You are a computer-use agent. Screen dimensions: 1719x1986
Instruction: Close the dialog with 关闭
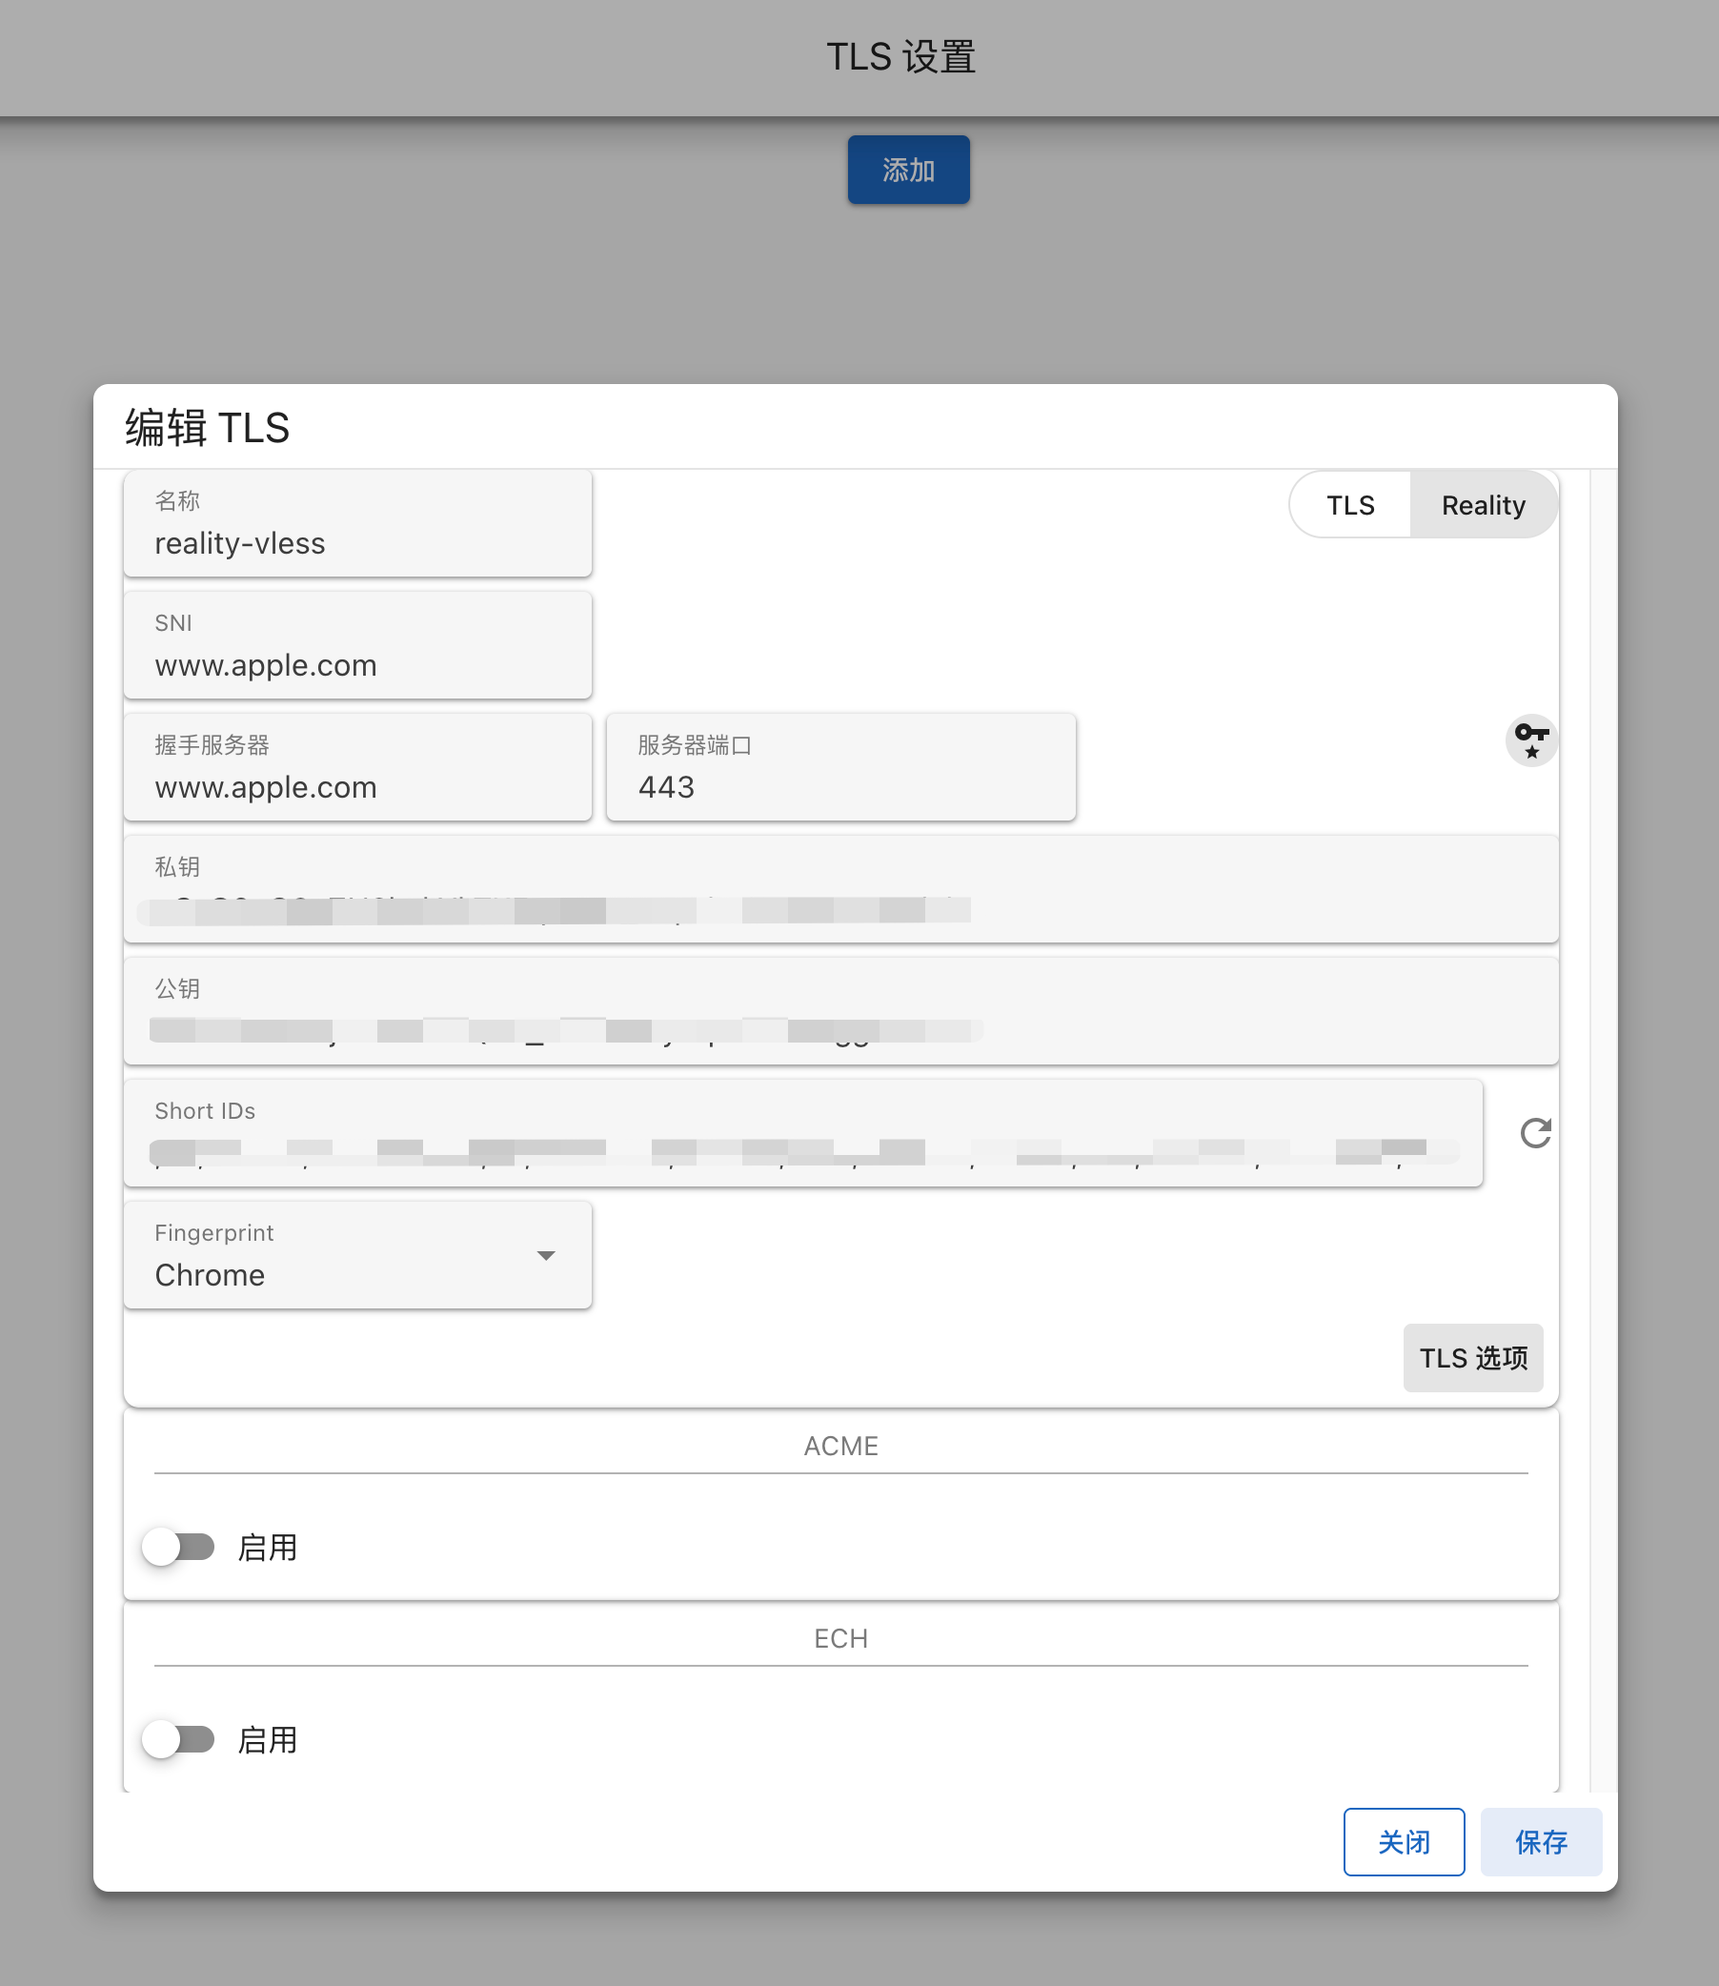[x=1404, y=1842]
